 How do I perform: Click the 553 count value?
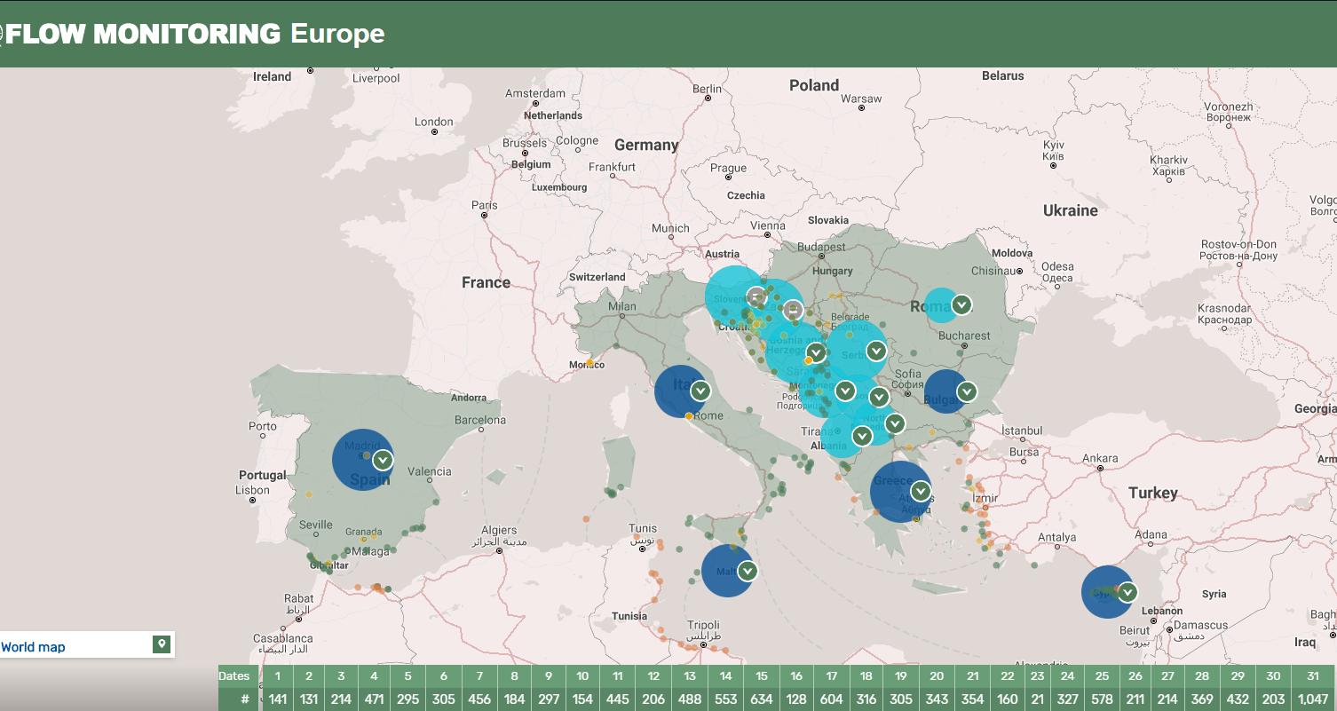click(x=726, y=699)
